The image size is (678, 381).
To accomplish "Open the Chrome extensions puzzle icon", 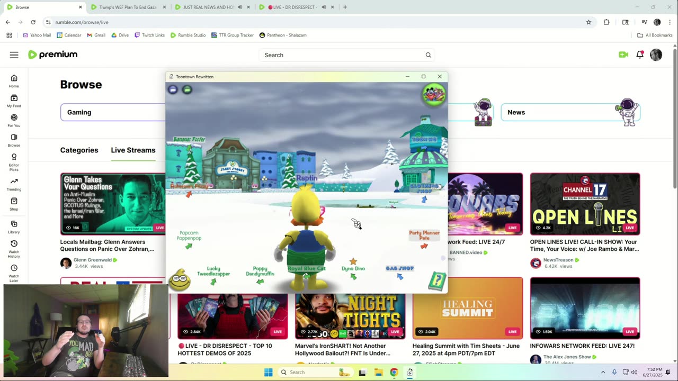I will pos(606,22).
